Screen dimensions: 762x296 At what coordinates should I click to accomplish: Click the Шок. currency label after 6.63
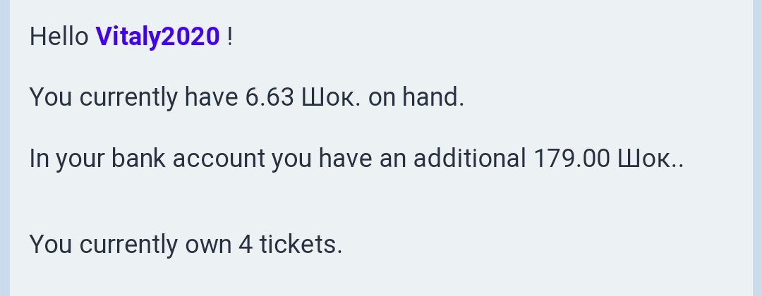pos(331,97)
